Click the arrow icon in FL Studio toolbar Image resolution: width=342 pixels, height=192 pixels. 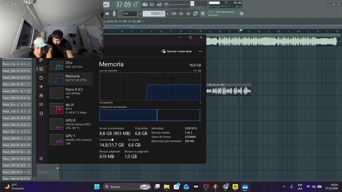[107, 14]
